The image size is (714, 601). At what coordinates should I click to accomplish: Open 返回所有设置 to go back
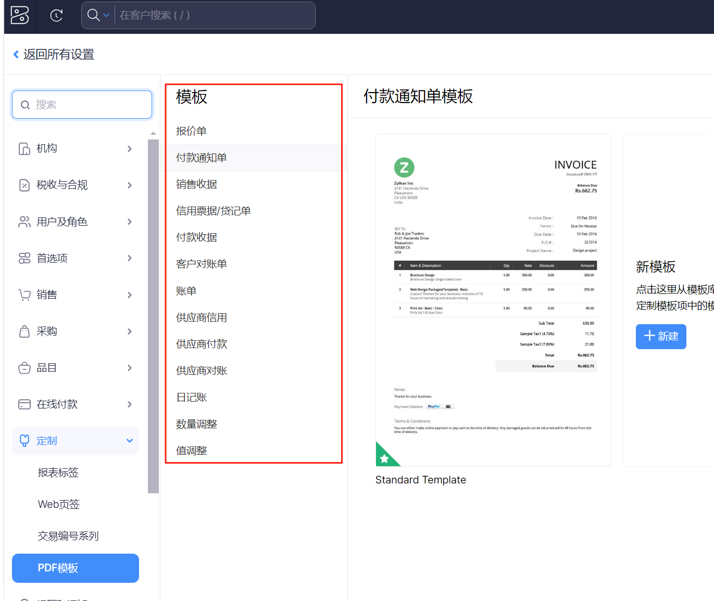[x=52, y=54]
